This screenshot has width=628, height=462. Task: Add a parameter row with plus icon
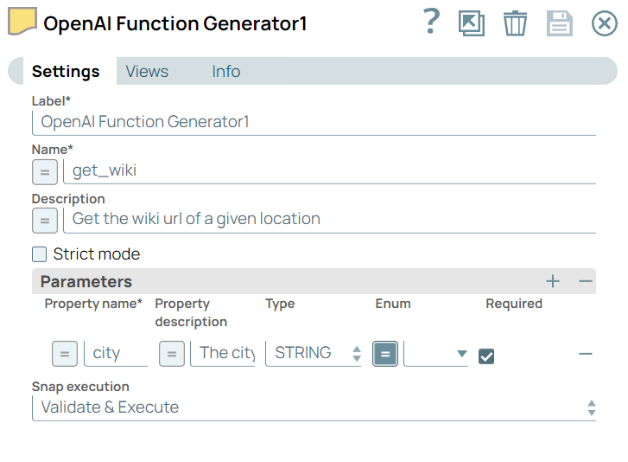(x=553, y=281)
